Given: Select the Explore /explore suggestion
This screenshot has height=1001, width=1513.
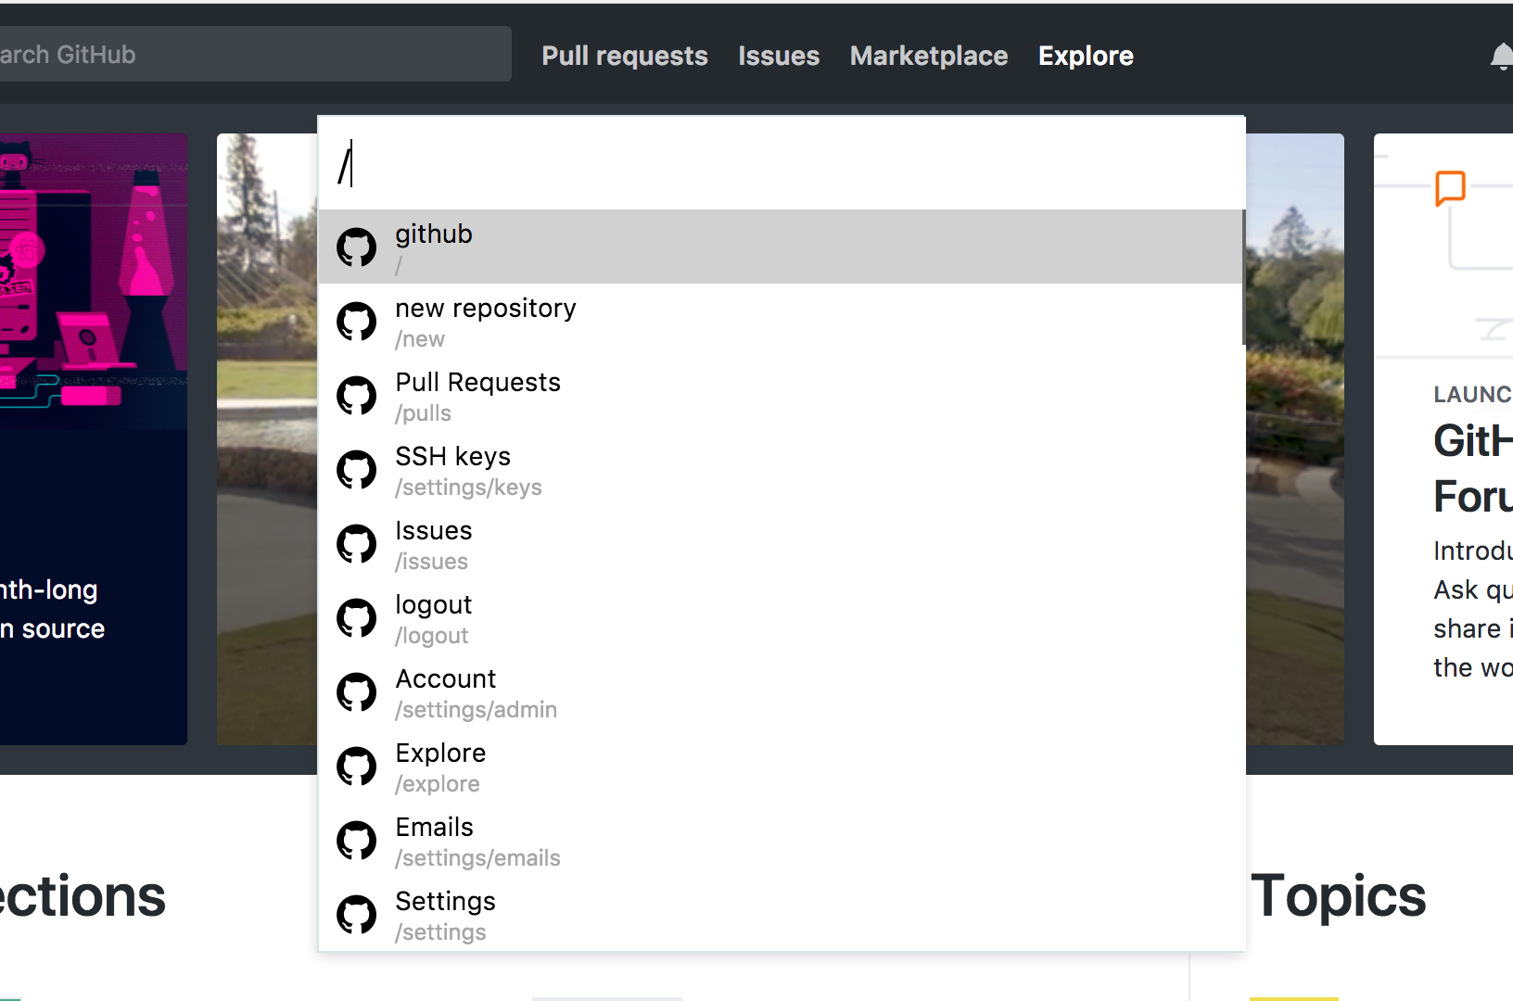Looking at the screenshot, I should [780, 766].
